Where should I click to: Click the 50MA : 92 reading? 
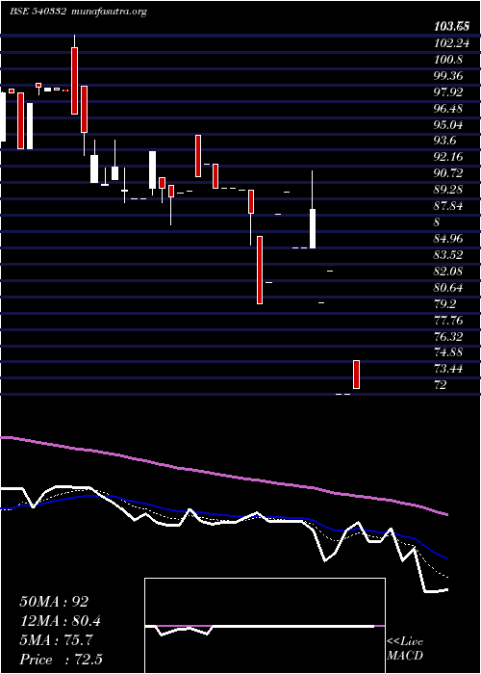click(x=54, y=602)
